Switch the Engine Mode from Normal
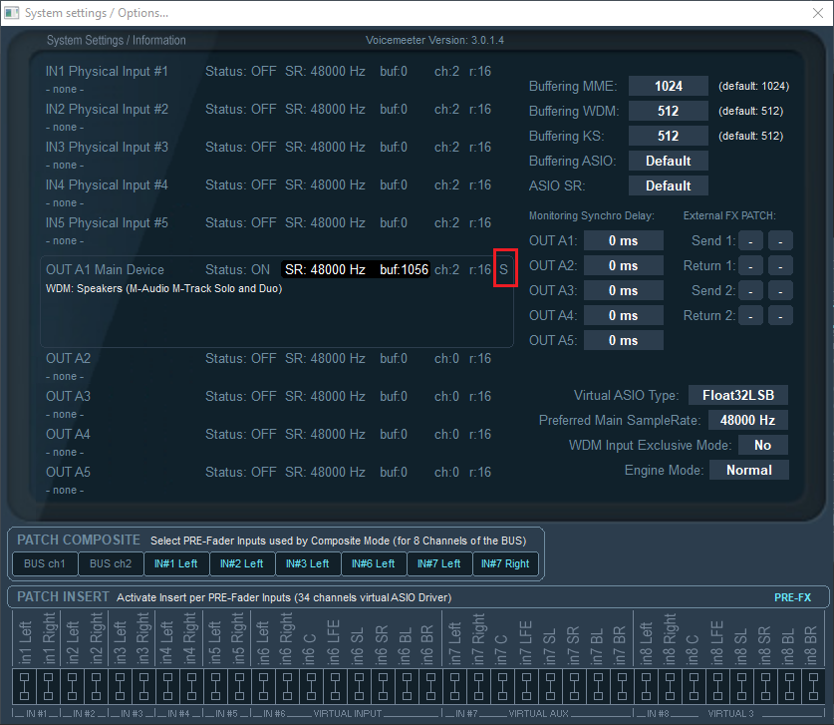 (748, 470)
